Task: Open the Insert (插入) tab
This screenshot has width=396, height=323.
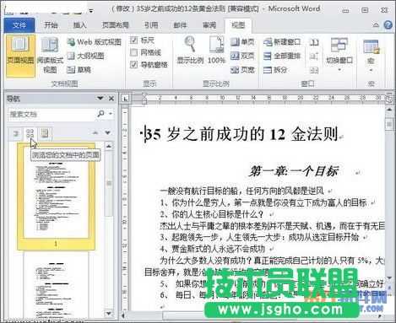Action: click(x=79, y=25)
